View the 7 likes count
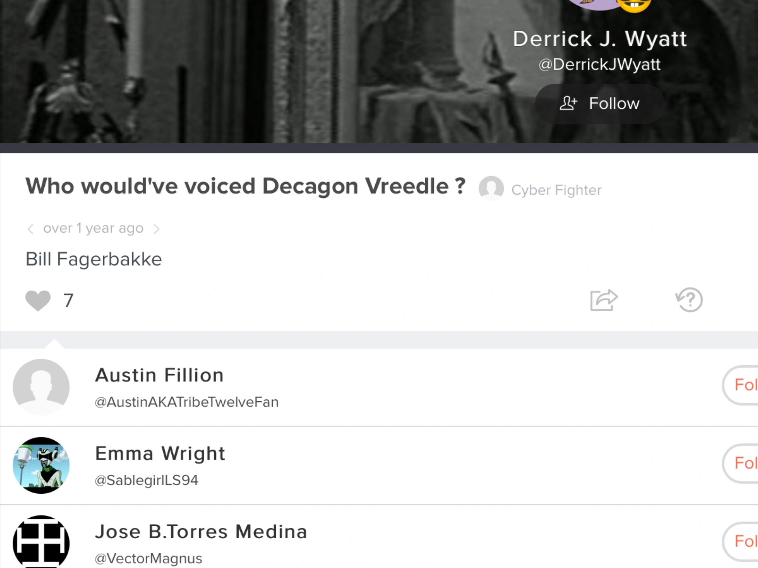This screenshot has width=758, height=568. pyautogui.click(x=68, y=300)
